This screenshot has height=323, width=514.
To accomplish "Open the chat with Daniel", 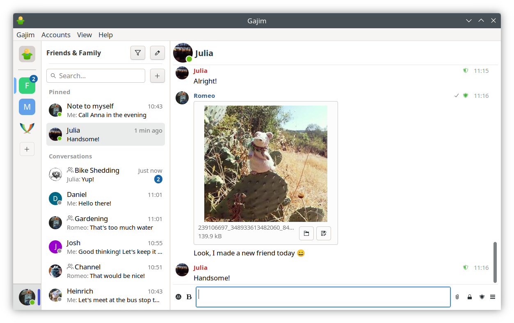I will point(105,199).
